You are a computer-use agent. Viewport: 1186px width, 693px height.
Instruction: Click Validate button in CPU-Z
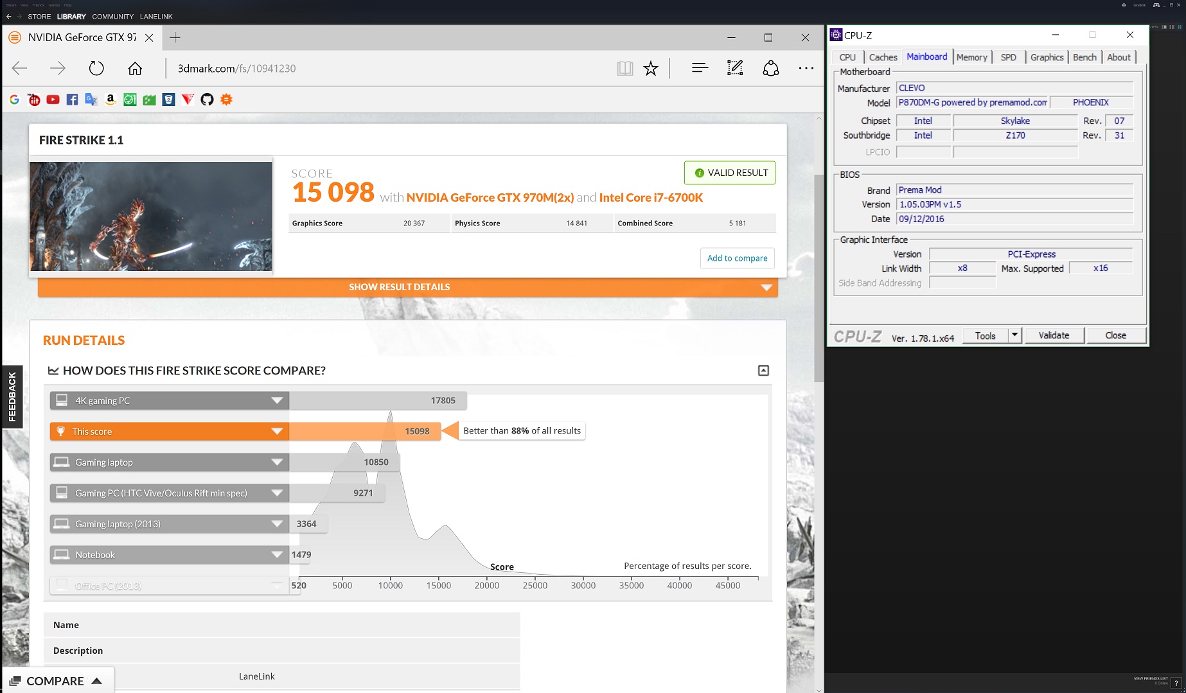coord(1054,335)
